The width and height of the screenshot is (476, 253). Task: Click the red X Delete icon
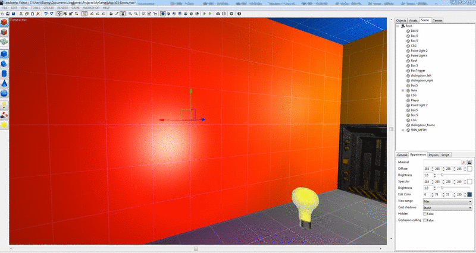(38, 14)
